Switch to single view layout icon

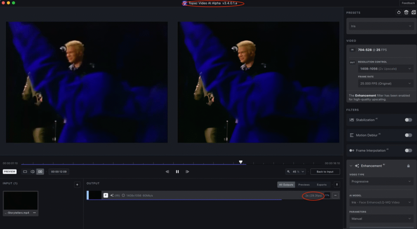[x=25, y=172]
